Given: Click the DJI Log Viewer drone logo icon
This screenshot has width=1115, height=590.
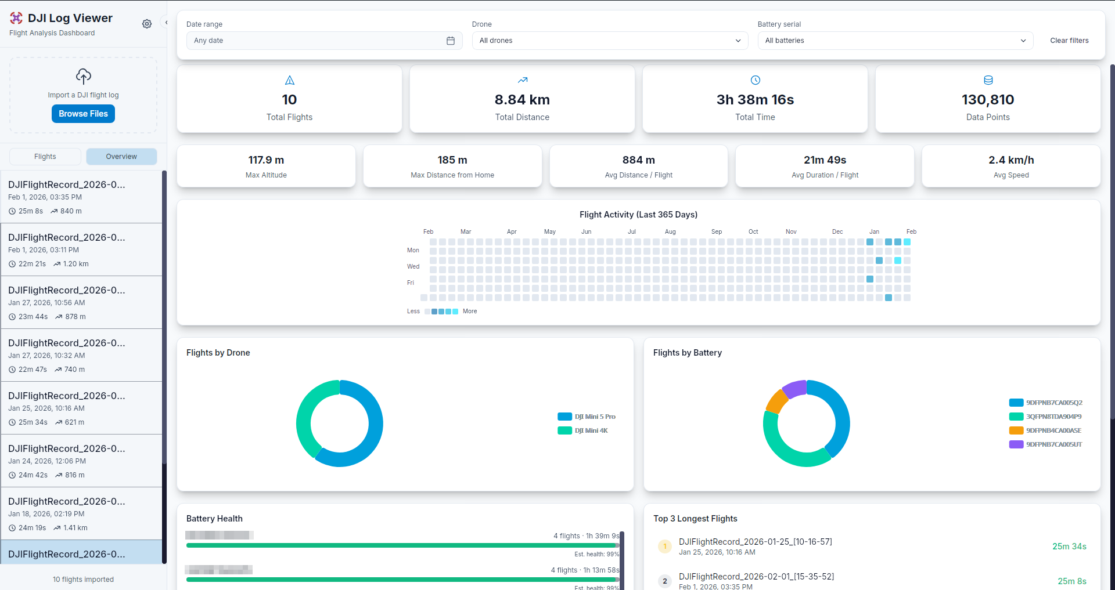Looking at the screenshot, I should 17,18.
